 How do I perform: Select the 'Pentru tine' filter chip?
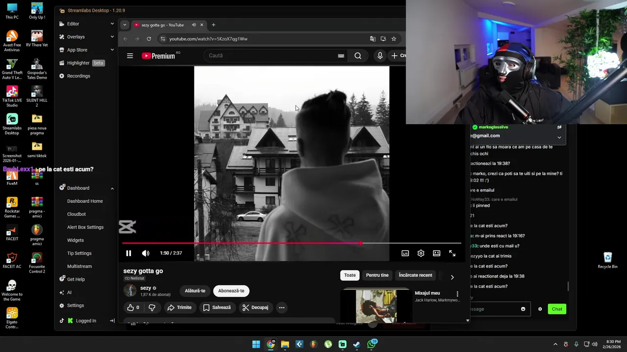coord(377,275)
